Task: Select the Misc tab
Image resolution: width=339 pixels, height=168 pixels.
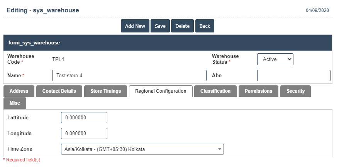Action: coord(15,103)
